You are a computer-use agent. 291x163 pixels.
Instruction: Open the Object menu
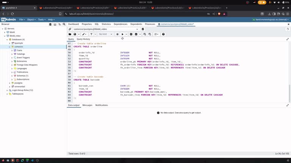point(31,20)
